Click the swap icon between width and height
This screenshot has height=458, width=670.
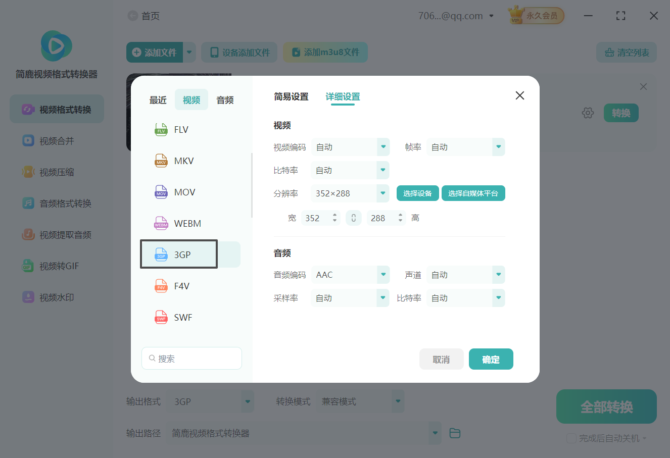coord(353,218)
